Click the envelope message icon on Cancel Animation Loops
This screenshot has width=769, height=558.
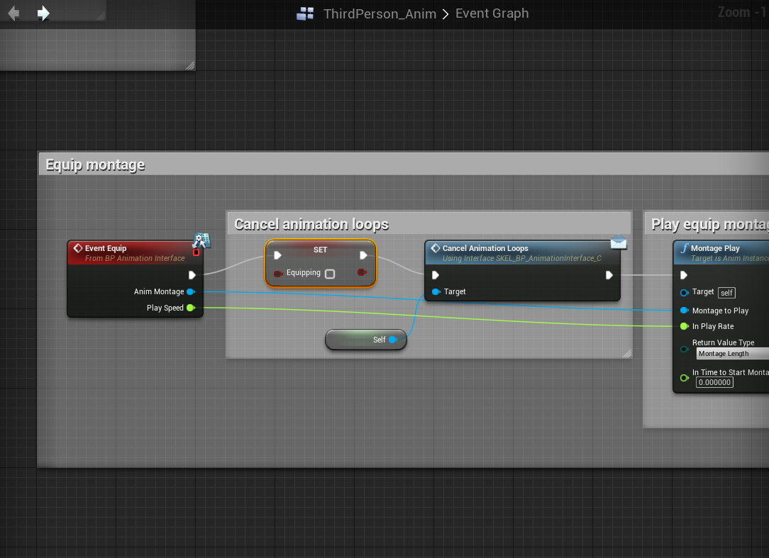point(619,242)
